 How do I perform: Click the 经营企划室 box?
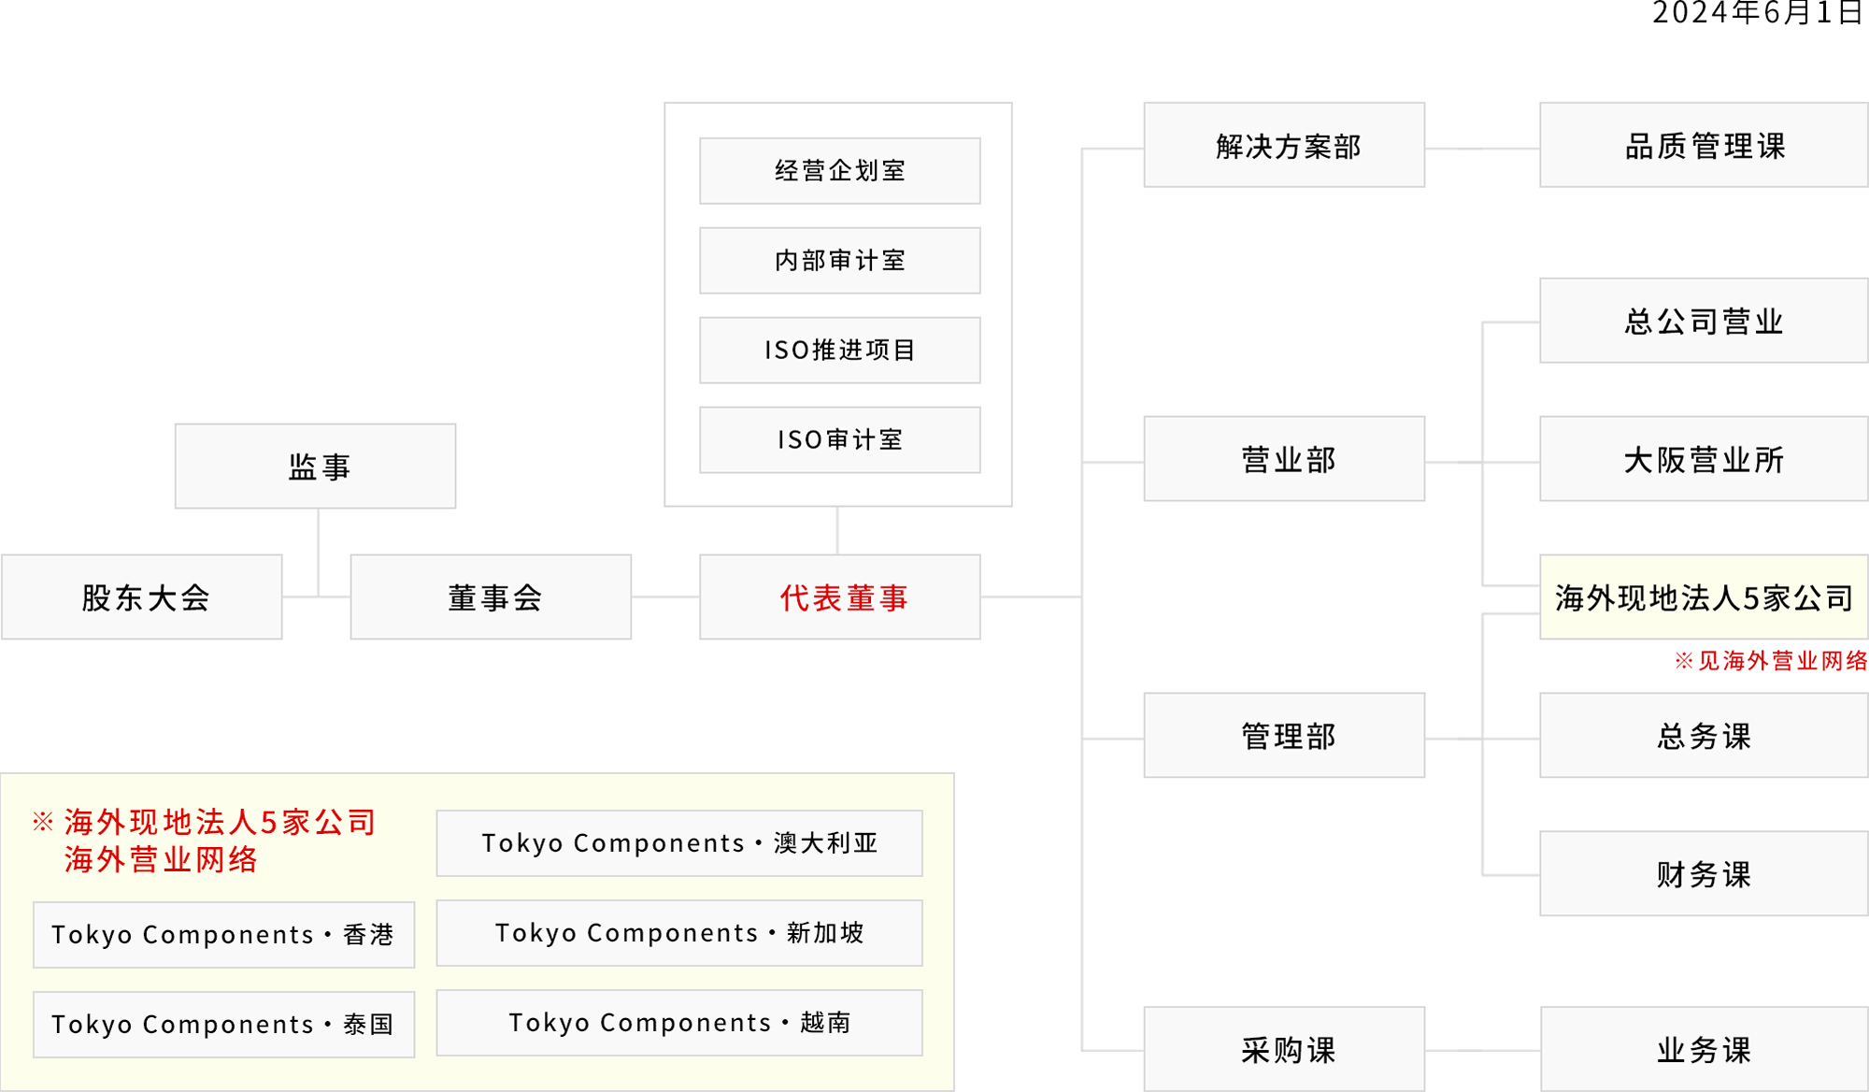click(840, 171)
